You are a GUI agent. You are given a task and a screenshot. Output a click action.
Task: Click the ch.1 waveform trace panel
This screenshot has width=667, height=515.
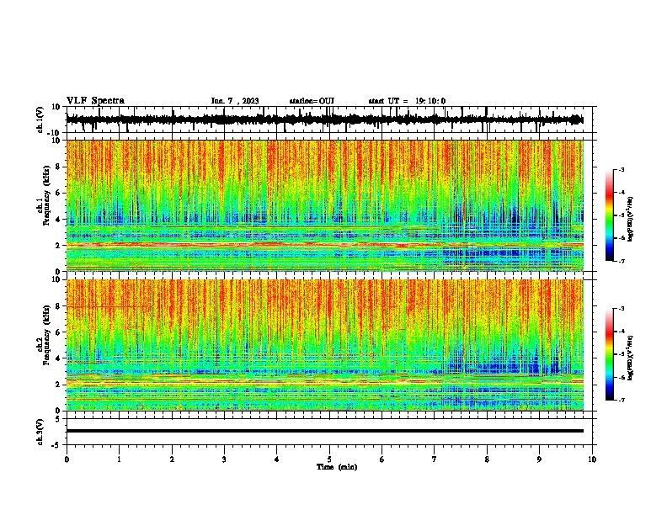pyautogui.click(x=329, y=119)
